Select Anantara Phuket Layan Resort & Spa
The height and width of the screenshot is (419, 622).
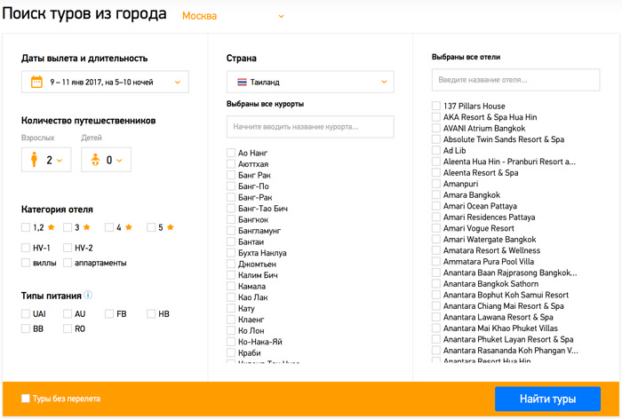(436, 339)
